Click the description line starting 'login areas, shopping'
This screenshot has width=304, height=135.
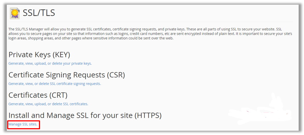[90, 38]
